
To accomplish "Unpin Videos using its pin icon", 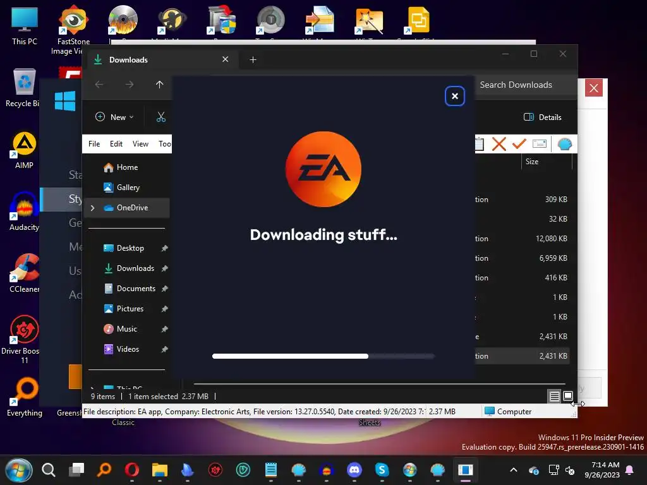I will tap(164, 349).
